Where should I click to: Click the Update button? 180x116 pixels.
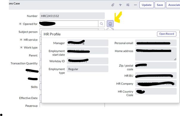(x=147, y=5)
